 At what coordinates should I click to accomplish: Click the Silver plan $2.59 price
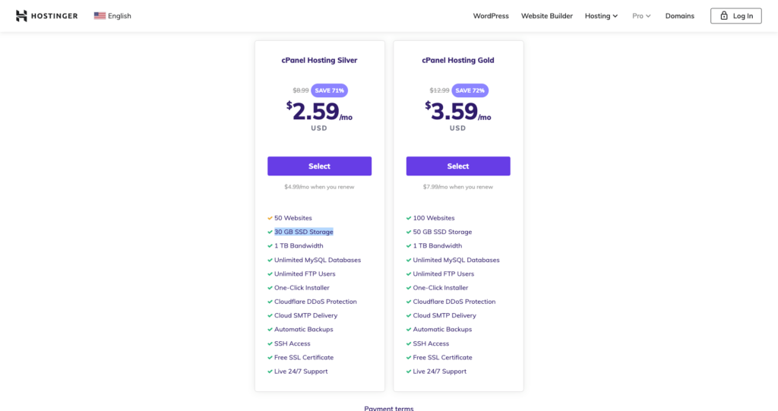(319, 111)
